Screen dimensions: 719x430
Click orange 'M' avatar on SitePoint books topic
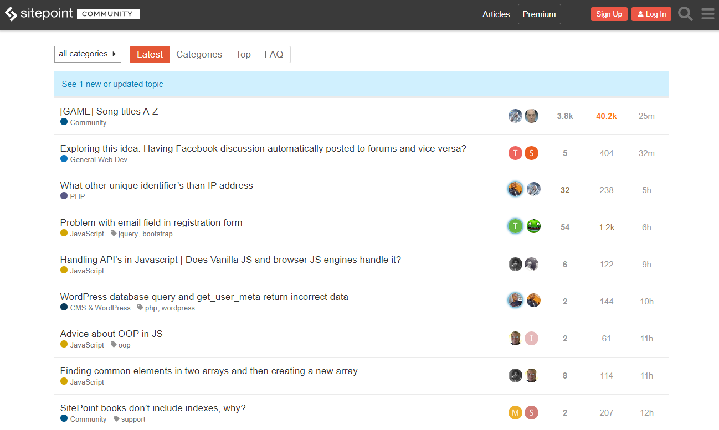click(x=515, y=413)
